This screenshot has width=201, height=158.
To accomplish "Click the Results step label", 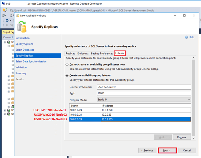I will pyautogui.click(x=20, y=79).
